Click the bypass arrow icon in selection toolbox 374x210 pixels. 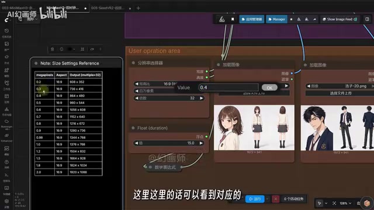click(92, 49)
